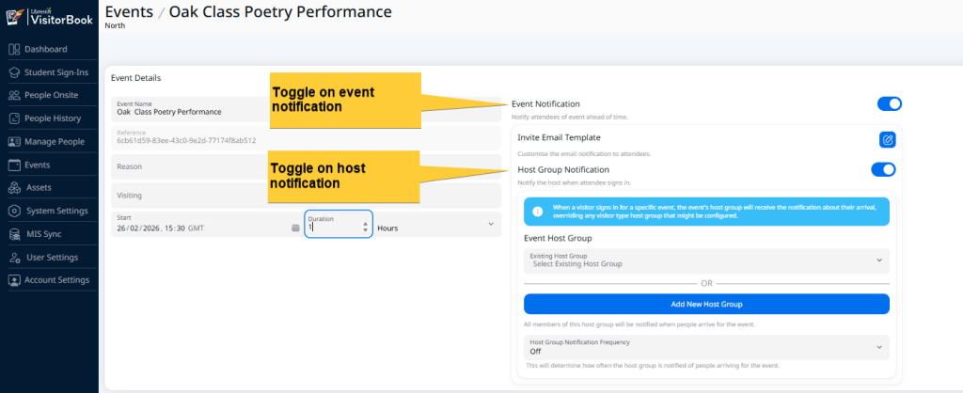
Task: Increase the Duration stepper value
Action: pyautogui.click(x=365, y=224)
